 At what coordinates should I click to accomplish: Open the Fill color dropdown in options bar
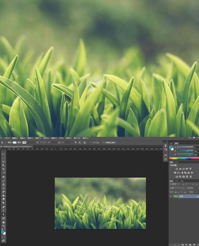[x=15, y=143]
